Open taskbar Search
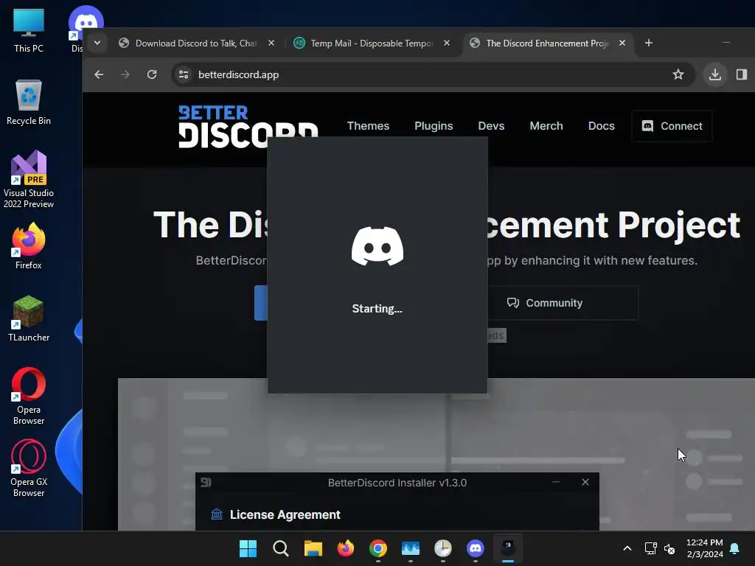This screenshot has width=755, height=566. (281, 548)
